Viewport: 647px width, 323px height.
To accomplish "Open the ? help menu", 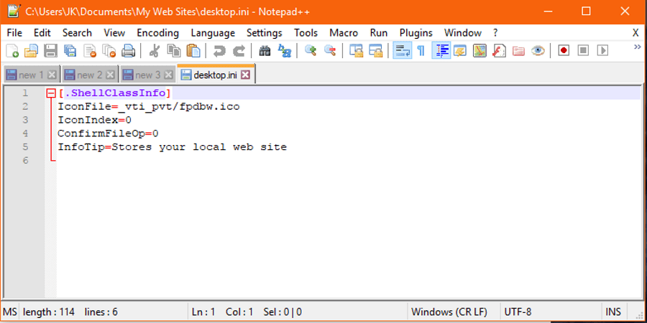I will pos(495,33).
